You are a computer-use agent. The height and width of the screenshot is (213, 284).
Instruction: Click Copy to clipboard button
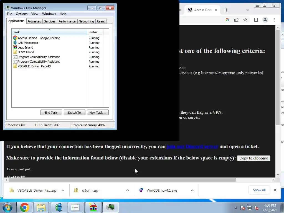[x=253, y=158]
